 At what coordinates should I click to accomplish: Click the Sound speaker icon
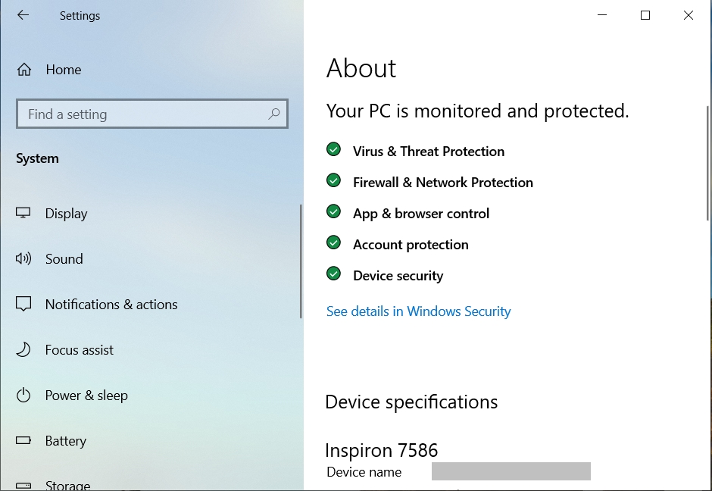click(23, 258)
